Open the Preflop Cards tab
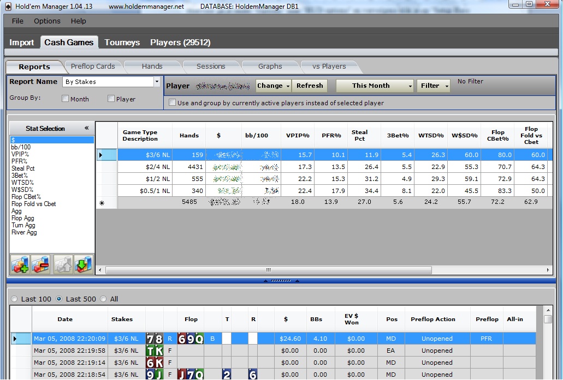The height and width of the screenshot is (380, 563). click(93, 67)
